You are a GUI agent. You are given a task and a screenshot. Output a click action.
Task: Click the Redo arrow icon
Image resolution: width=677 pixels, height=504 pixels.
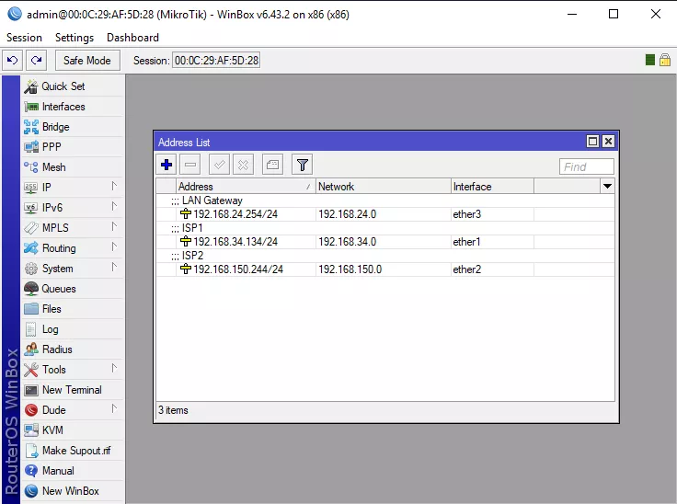(x=36, y=60)
